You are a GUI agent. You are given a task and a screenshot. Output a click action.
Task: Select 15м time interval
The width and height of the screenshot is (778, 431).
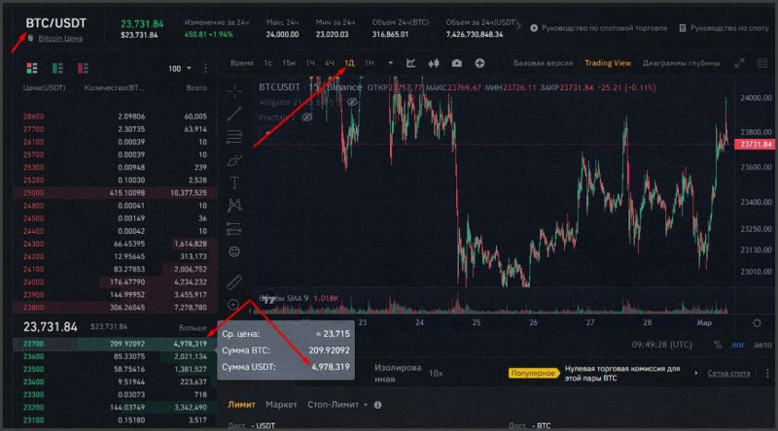(x=289, y=63)
